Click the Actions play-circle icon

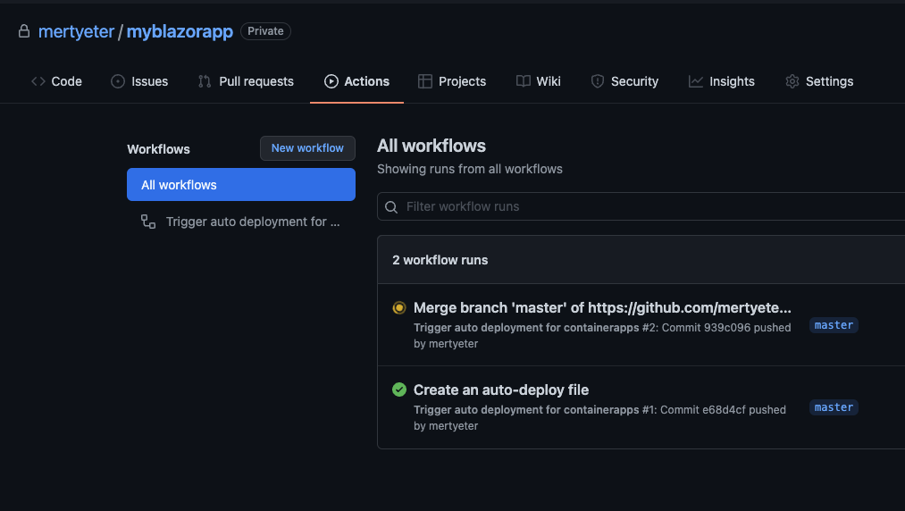point(331,81)
